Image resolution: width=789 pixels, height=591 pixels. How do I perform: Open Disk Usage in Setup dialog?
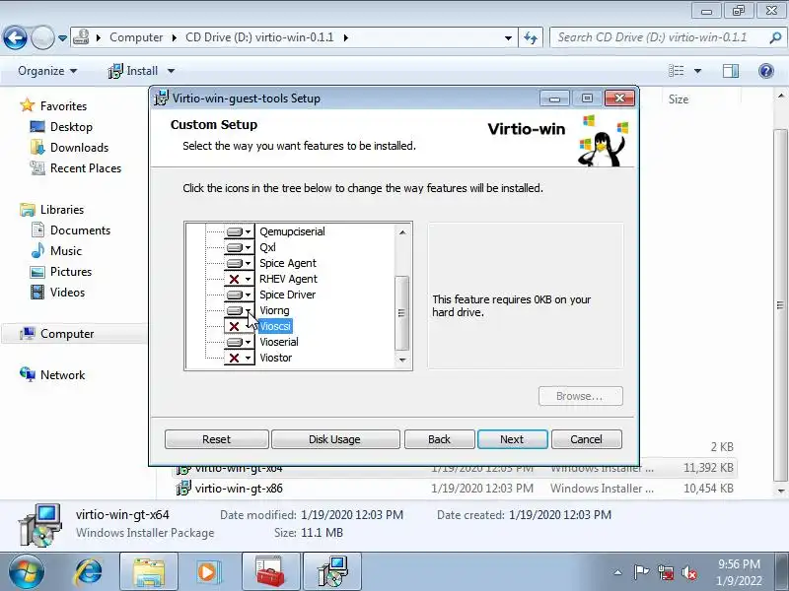335,439
